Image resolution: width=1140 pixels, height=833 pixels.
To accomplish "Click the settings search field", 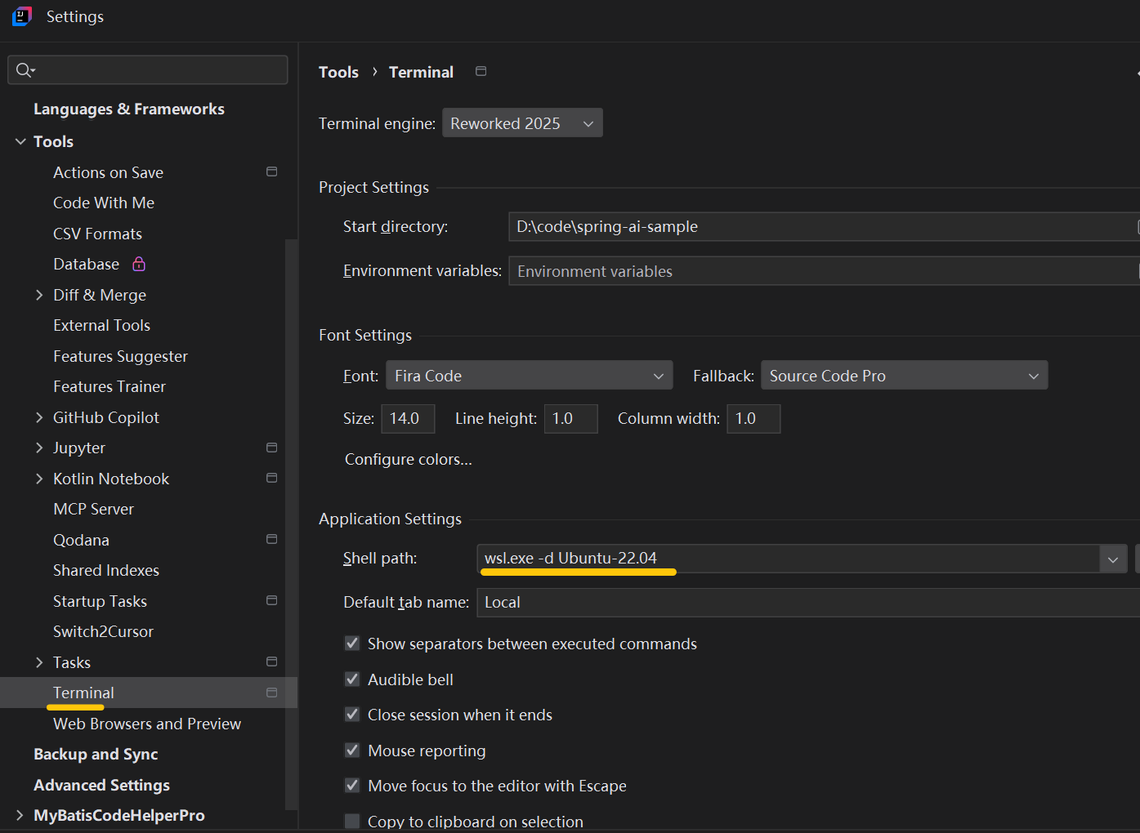I will tap(148, 70).
